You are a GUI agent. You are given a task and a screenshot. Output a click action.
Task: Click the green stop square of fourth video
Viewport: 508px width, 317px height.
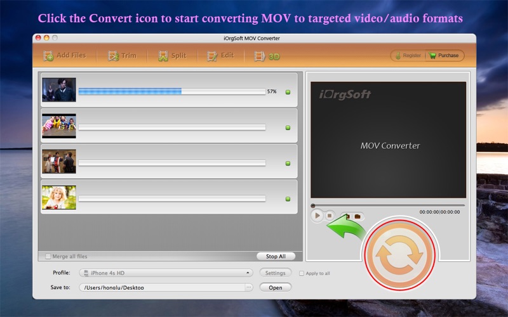click(288, 199)
